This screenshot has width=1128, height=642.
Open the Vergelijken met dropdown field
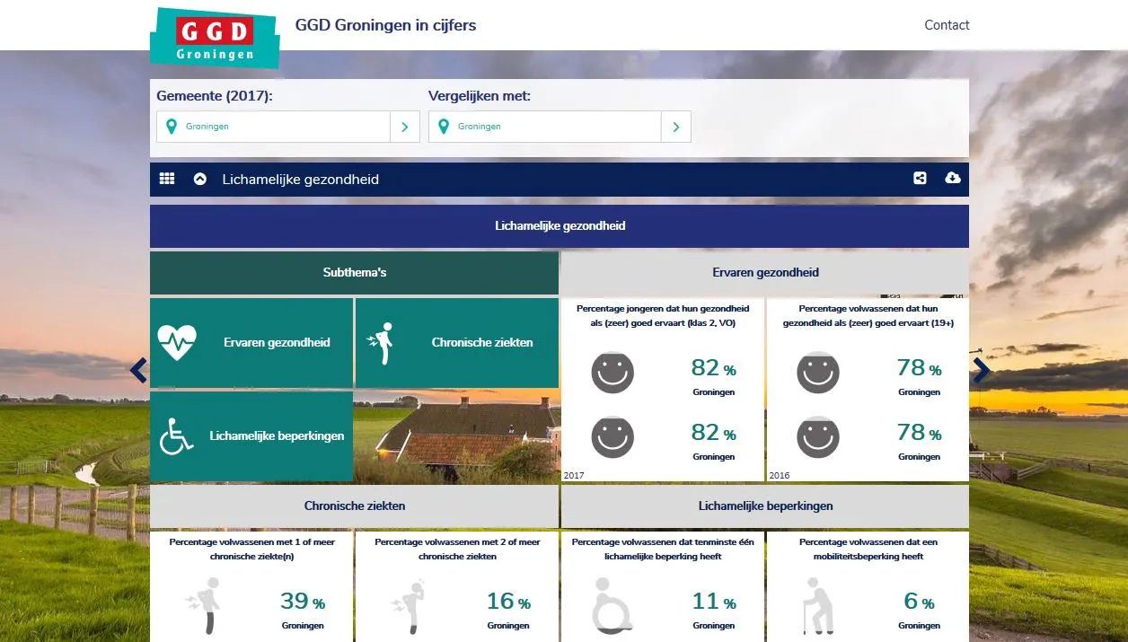[x=545, y=127]
